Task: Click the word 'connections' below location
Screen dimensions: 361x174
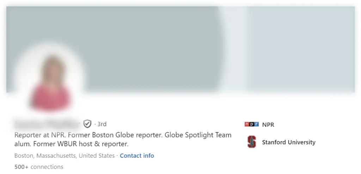Action: [x=47, y=167]
